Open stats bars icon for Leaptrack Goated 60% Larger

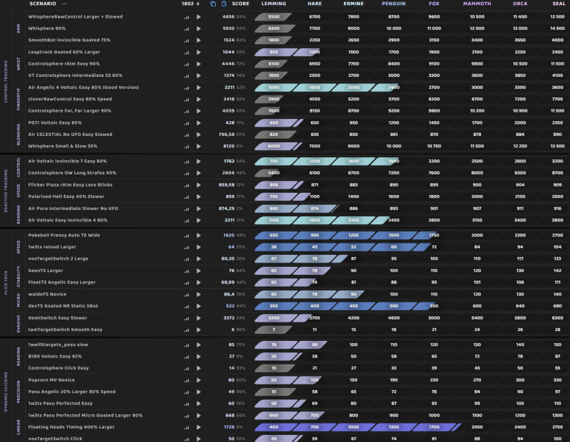click(x=187, y=52)
